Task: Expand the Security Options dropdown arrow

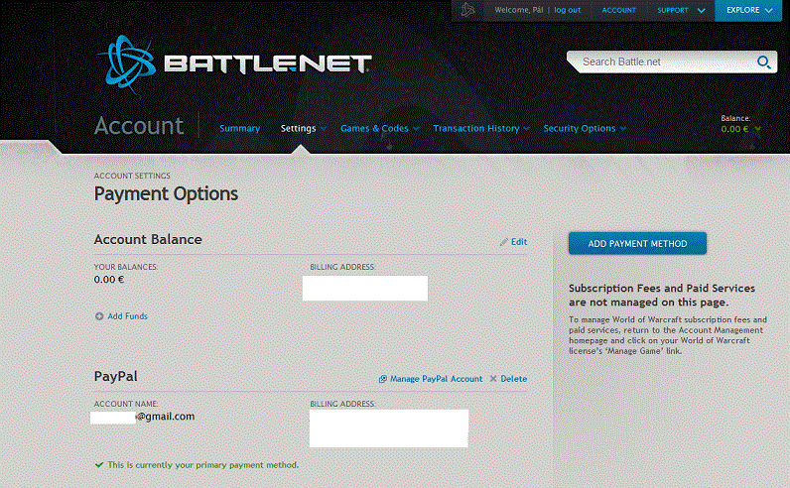Action: (x=623, y=129)
